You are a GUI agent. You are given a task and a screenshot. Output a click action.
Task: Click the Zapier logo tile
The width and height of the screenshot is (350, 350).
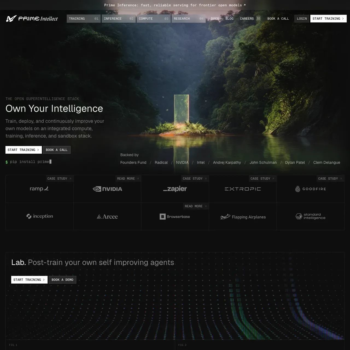point(175,189)
